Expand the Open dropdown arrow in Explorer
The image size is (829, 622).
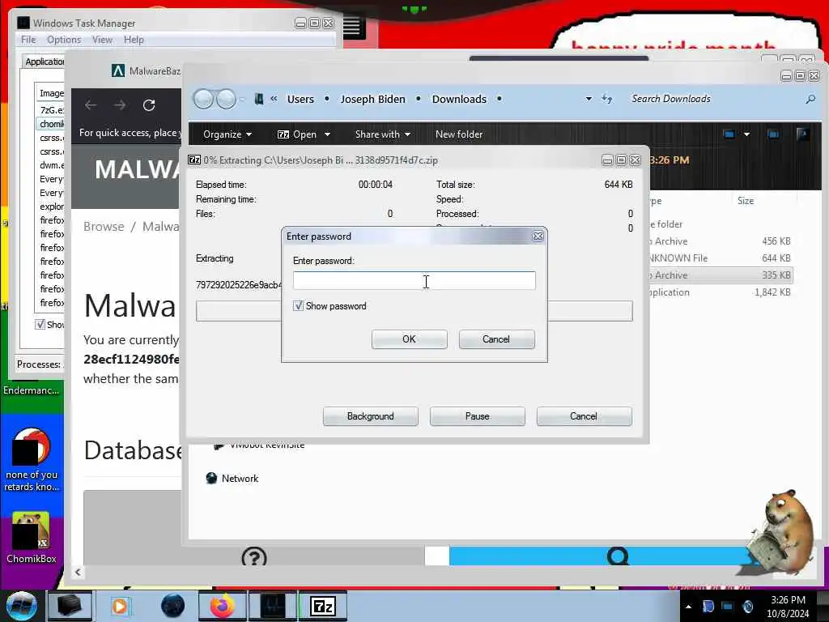(x=327, y=134)
